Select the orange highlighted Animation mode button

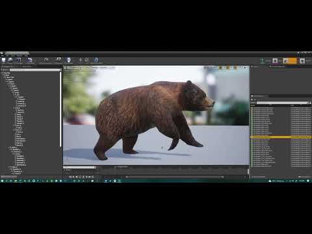click(x=290, y=61)
